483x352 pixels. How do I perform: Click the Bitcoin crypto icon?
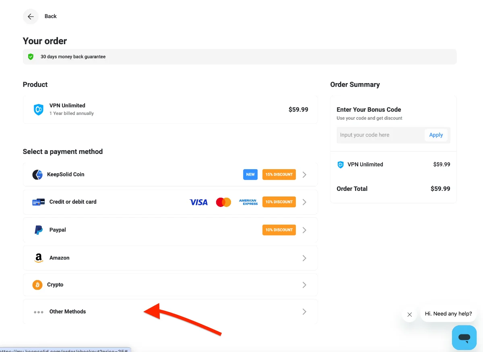(37, 285)
